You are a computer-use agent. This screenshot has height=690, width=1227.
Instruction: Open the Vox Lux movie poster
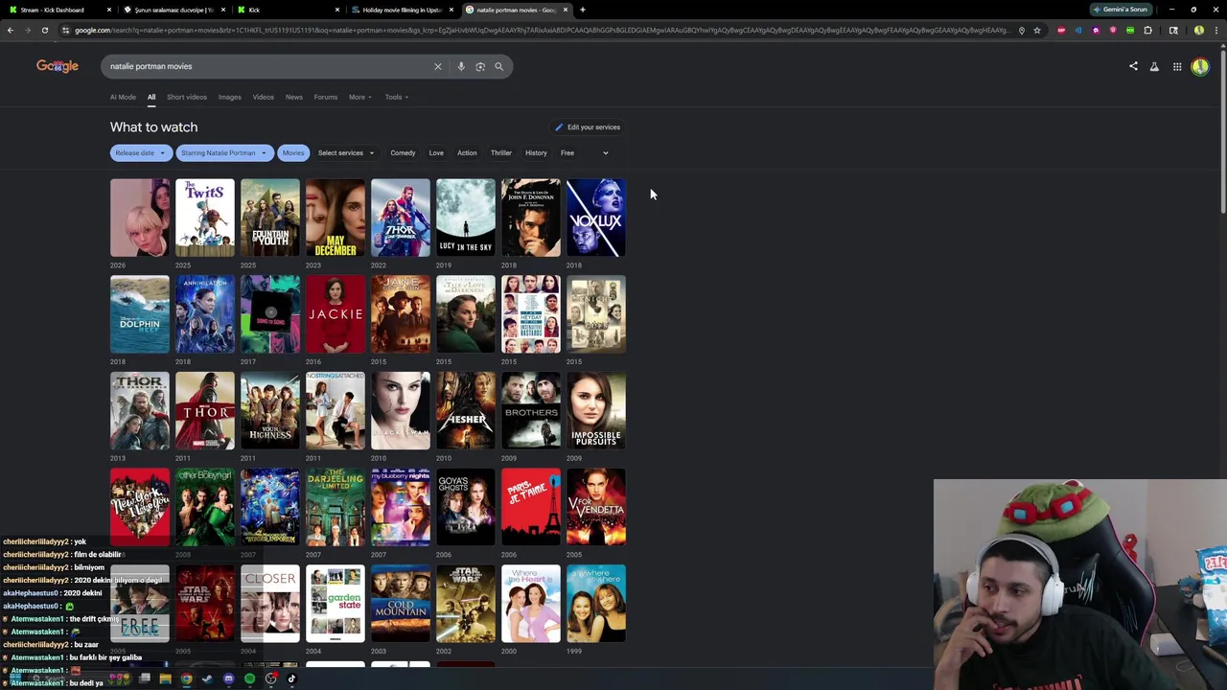(x=596, y=218)
